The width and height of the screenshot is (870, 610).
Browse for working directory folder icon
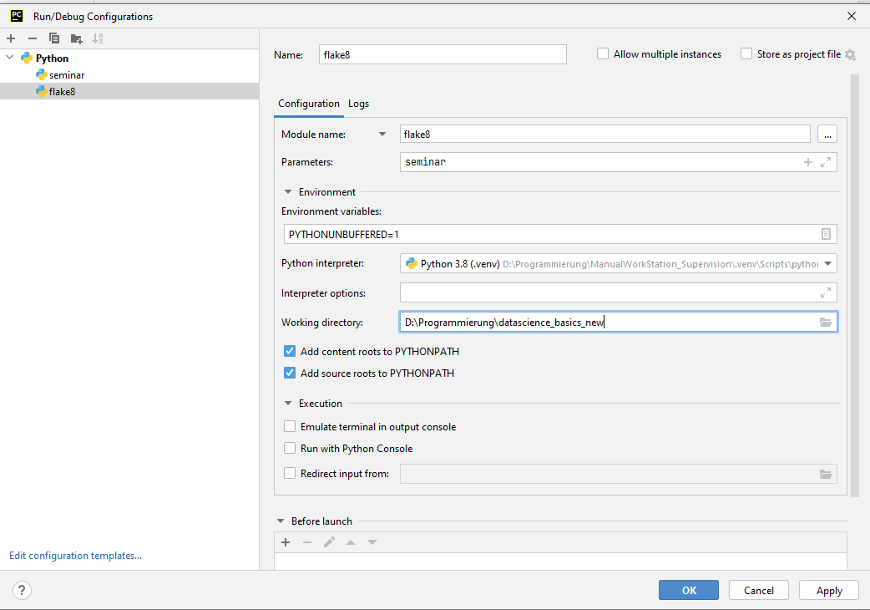(826, 323)
